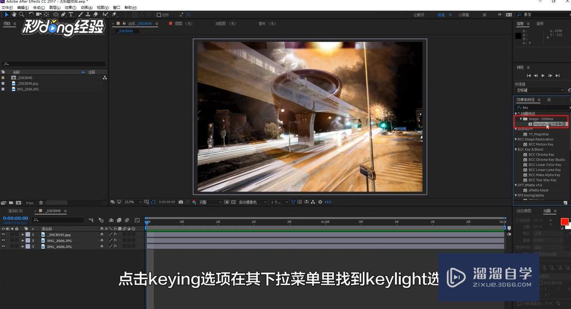Image resolution: width=571 pixels, height=309 pixels.
Task: Hide layer 2 IMG_2606.JPG with eye icon
Action: point(3,240)
